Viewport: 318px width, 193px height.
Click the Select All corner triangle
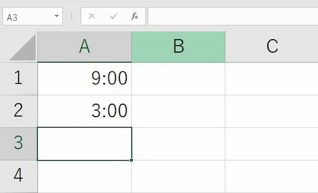pos(23,47)
